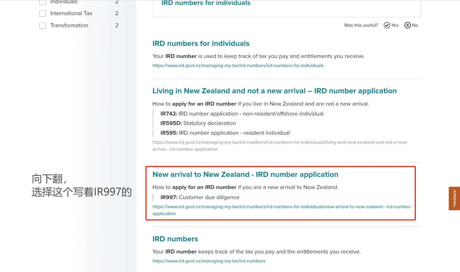Enable the Transformation filter checkbox
460x272 pixels.
[43, 25]
